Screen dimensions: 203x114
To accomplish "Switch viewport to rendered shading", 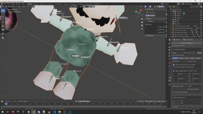I will [164, 6].
